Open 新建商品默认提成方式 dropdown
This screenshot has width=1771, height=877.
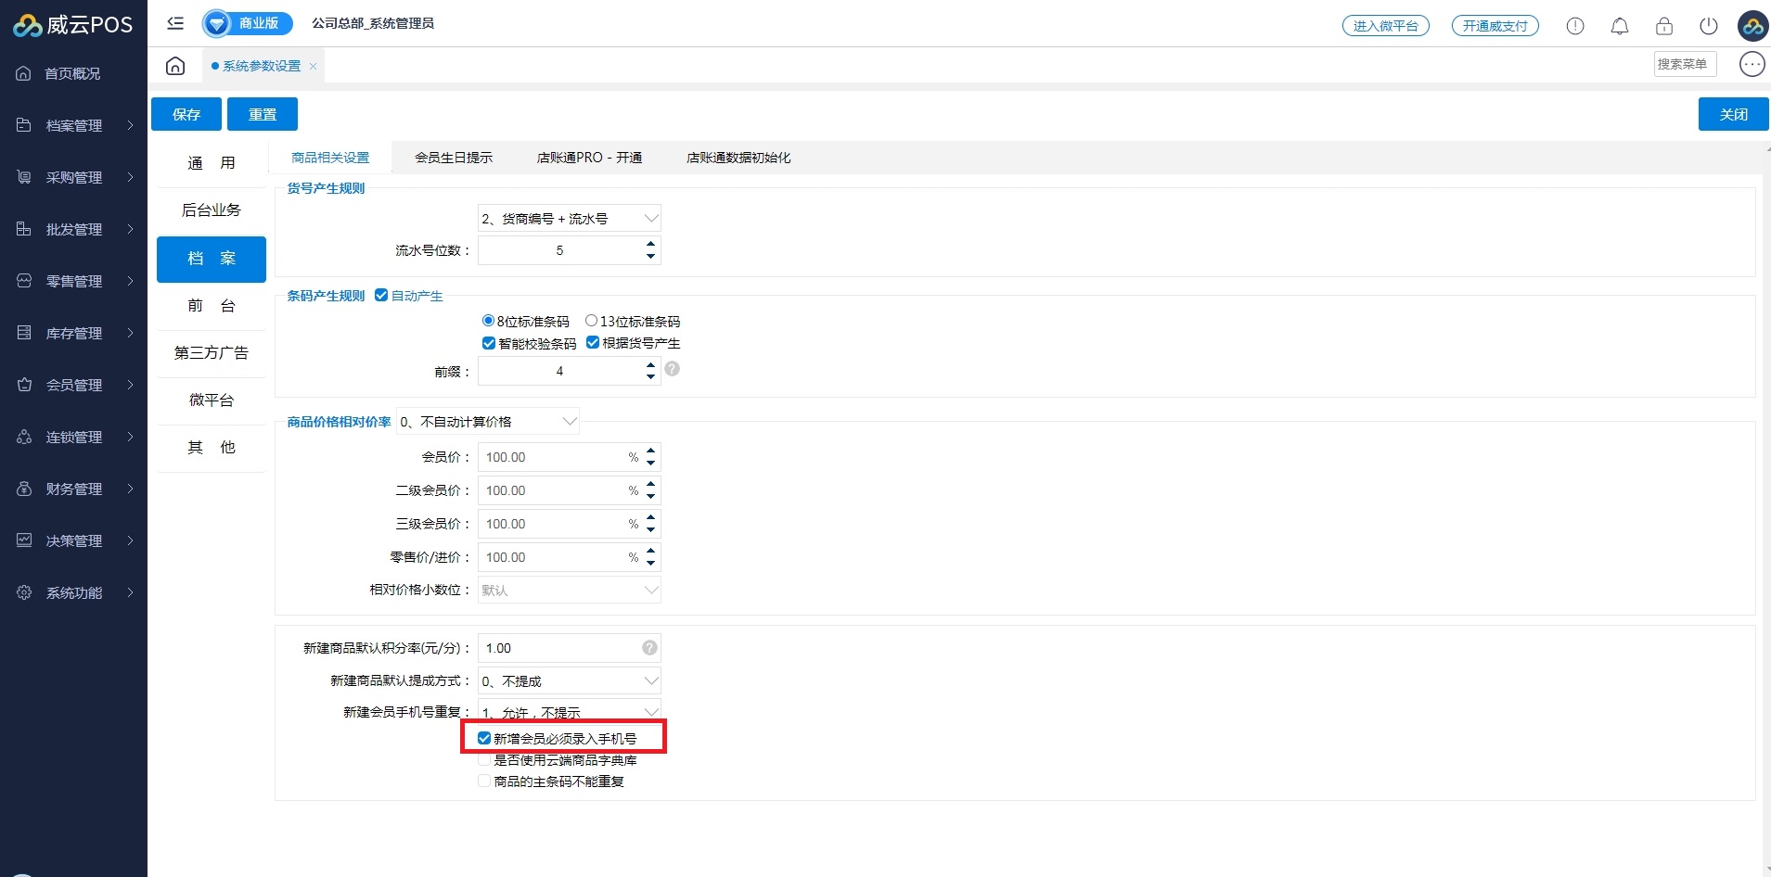569,681
